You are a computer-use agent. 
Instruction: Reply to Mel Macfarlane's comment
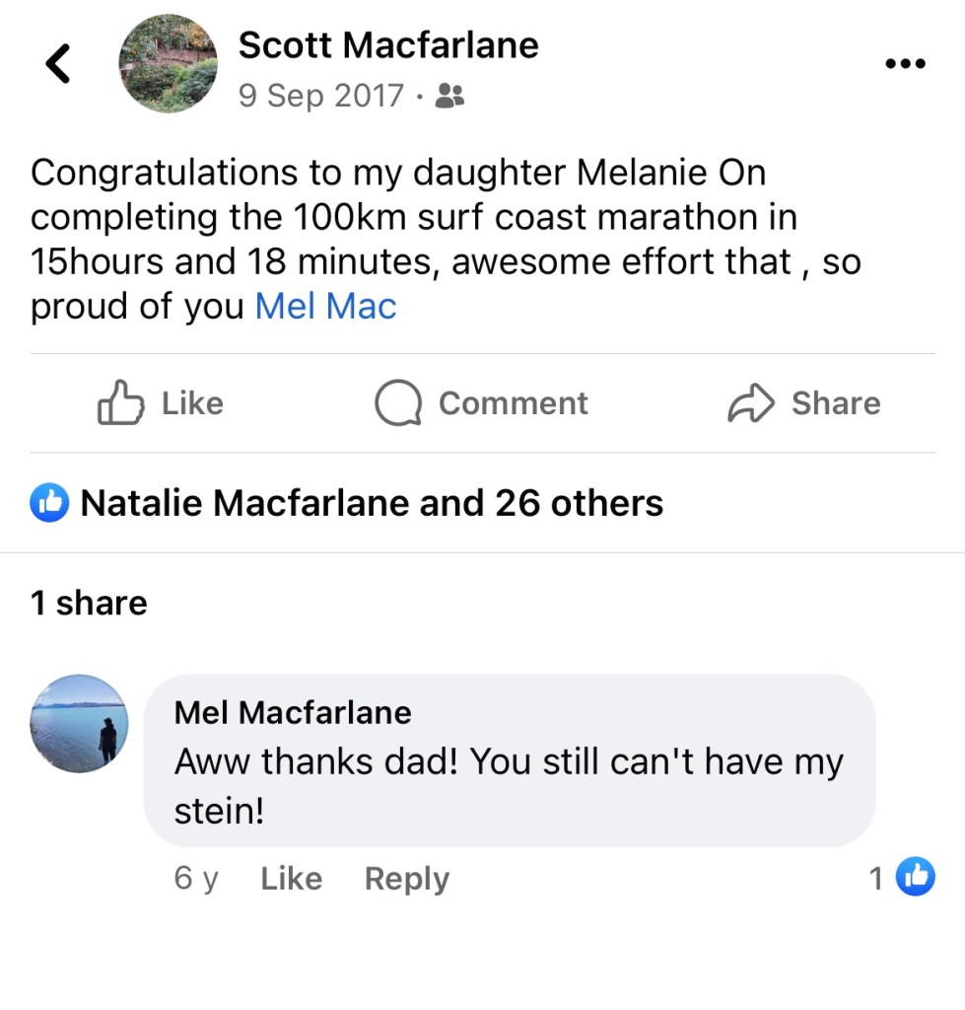(x=406, y=878)
